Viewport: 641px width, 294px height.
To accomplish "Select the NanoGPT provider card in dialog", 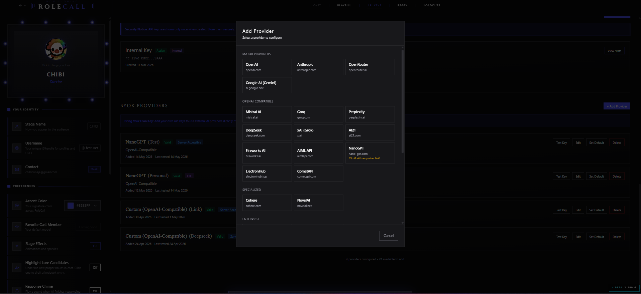I will pyautogui.click(x=370, y=153).
